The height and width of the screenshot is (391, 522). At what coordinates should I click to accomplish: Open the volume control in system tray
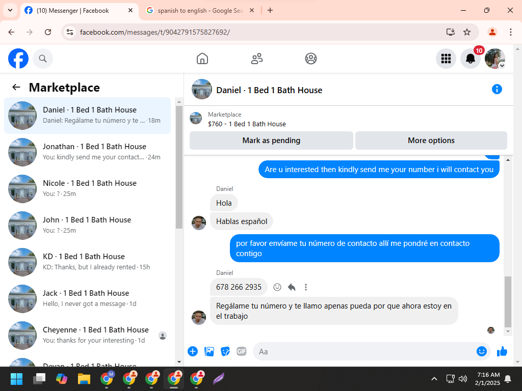463,379
